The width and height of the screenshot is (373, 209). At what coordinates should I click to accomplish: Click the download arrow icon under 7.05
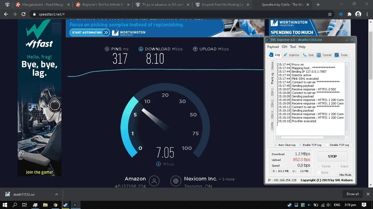click(158, 164)
